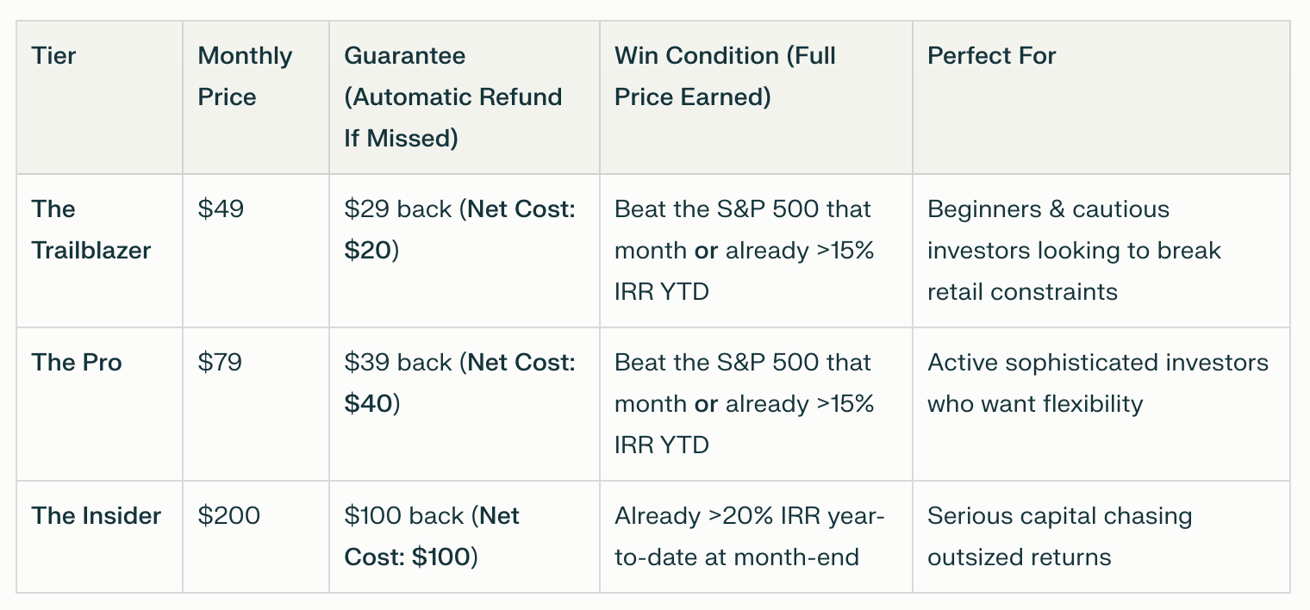The width and height of the screenshot is (1310, 610).
Task: Select the Win Condition (Full Price Earned) header
Action: (725, 77)
